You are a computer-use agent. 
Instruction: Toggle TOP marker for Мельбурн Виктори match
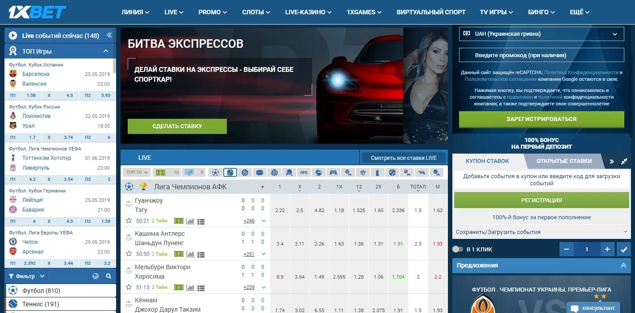point(129,270)
